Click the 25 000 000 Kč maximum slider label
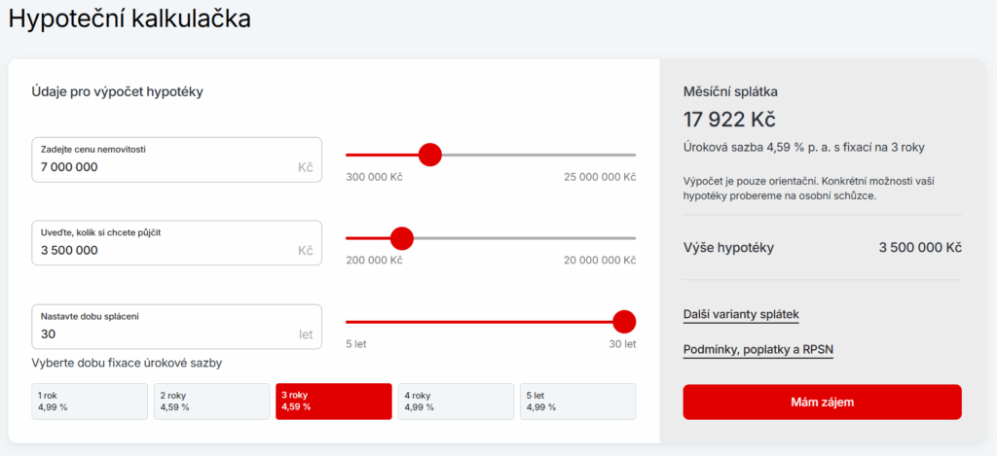The image size is (997, 456). pos(599,177)
